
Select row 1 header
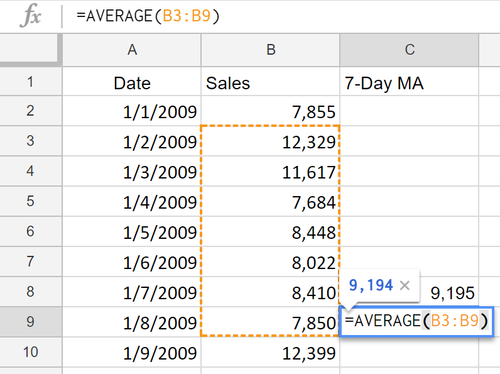(31, 82)
